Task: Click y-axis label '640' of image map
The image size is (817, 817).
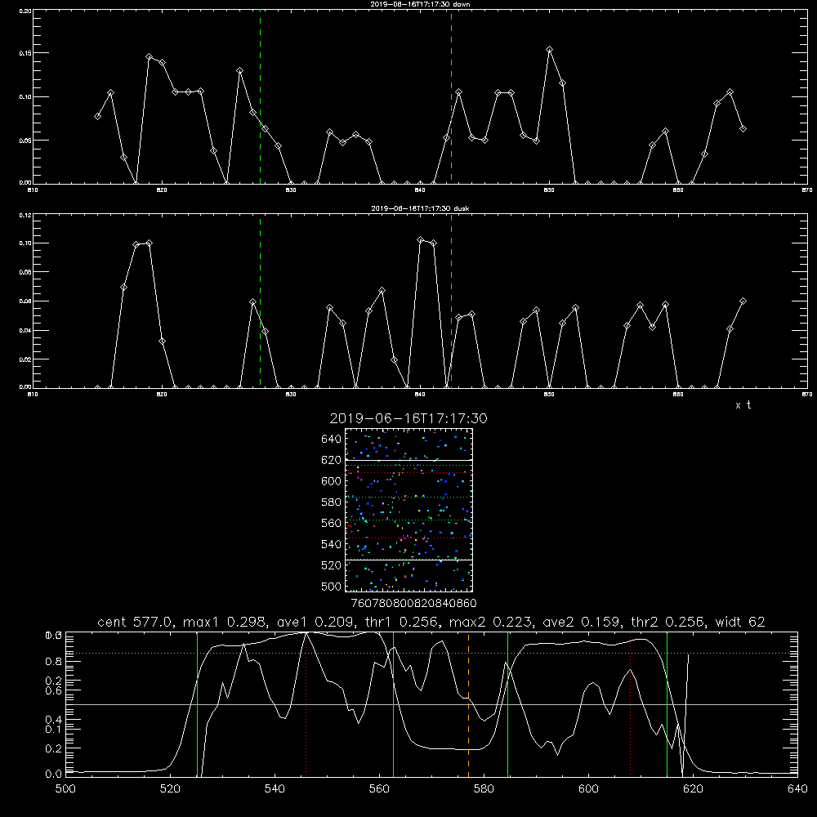Action: [332, 439]
